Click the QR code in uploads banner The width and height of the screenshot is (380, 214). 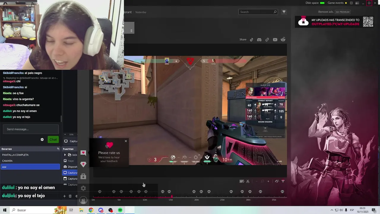point(368,22)
